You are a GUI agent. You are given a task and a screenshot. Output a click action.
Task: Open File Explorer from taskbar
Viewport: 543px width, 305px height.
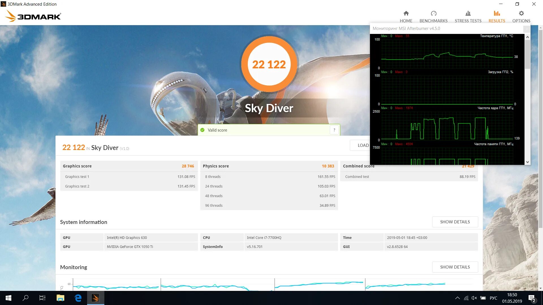click(x=60, y=298)
